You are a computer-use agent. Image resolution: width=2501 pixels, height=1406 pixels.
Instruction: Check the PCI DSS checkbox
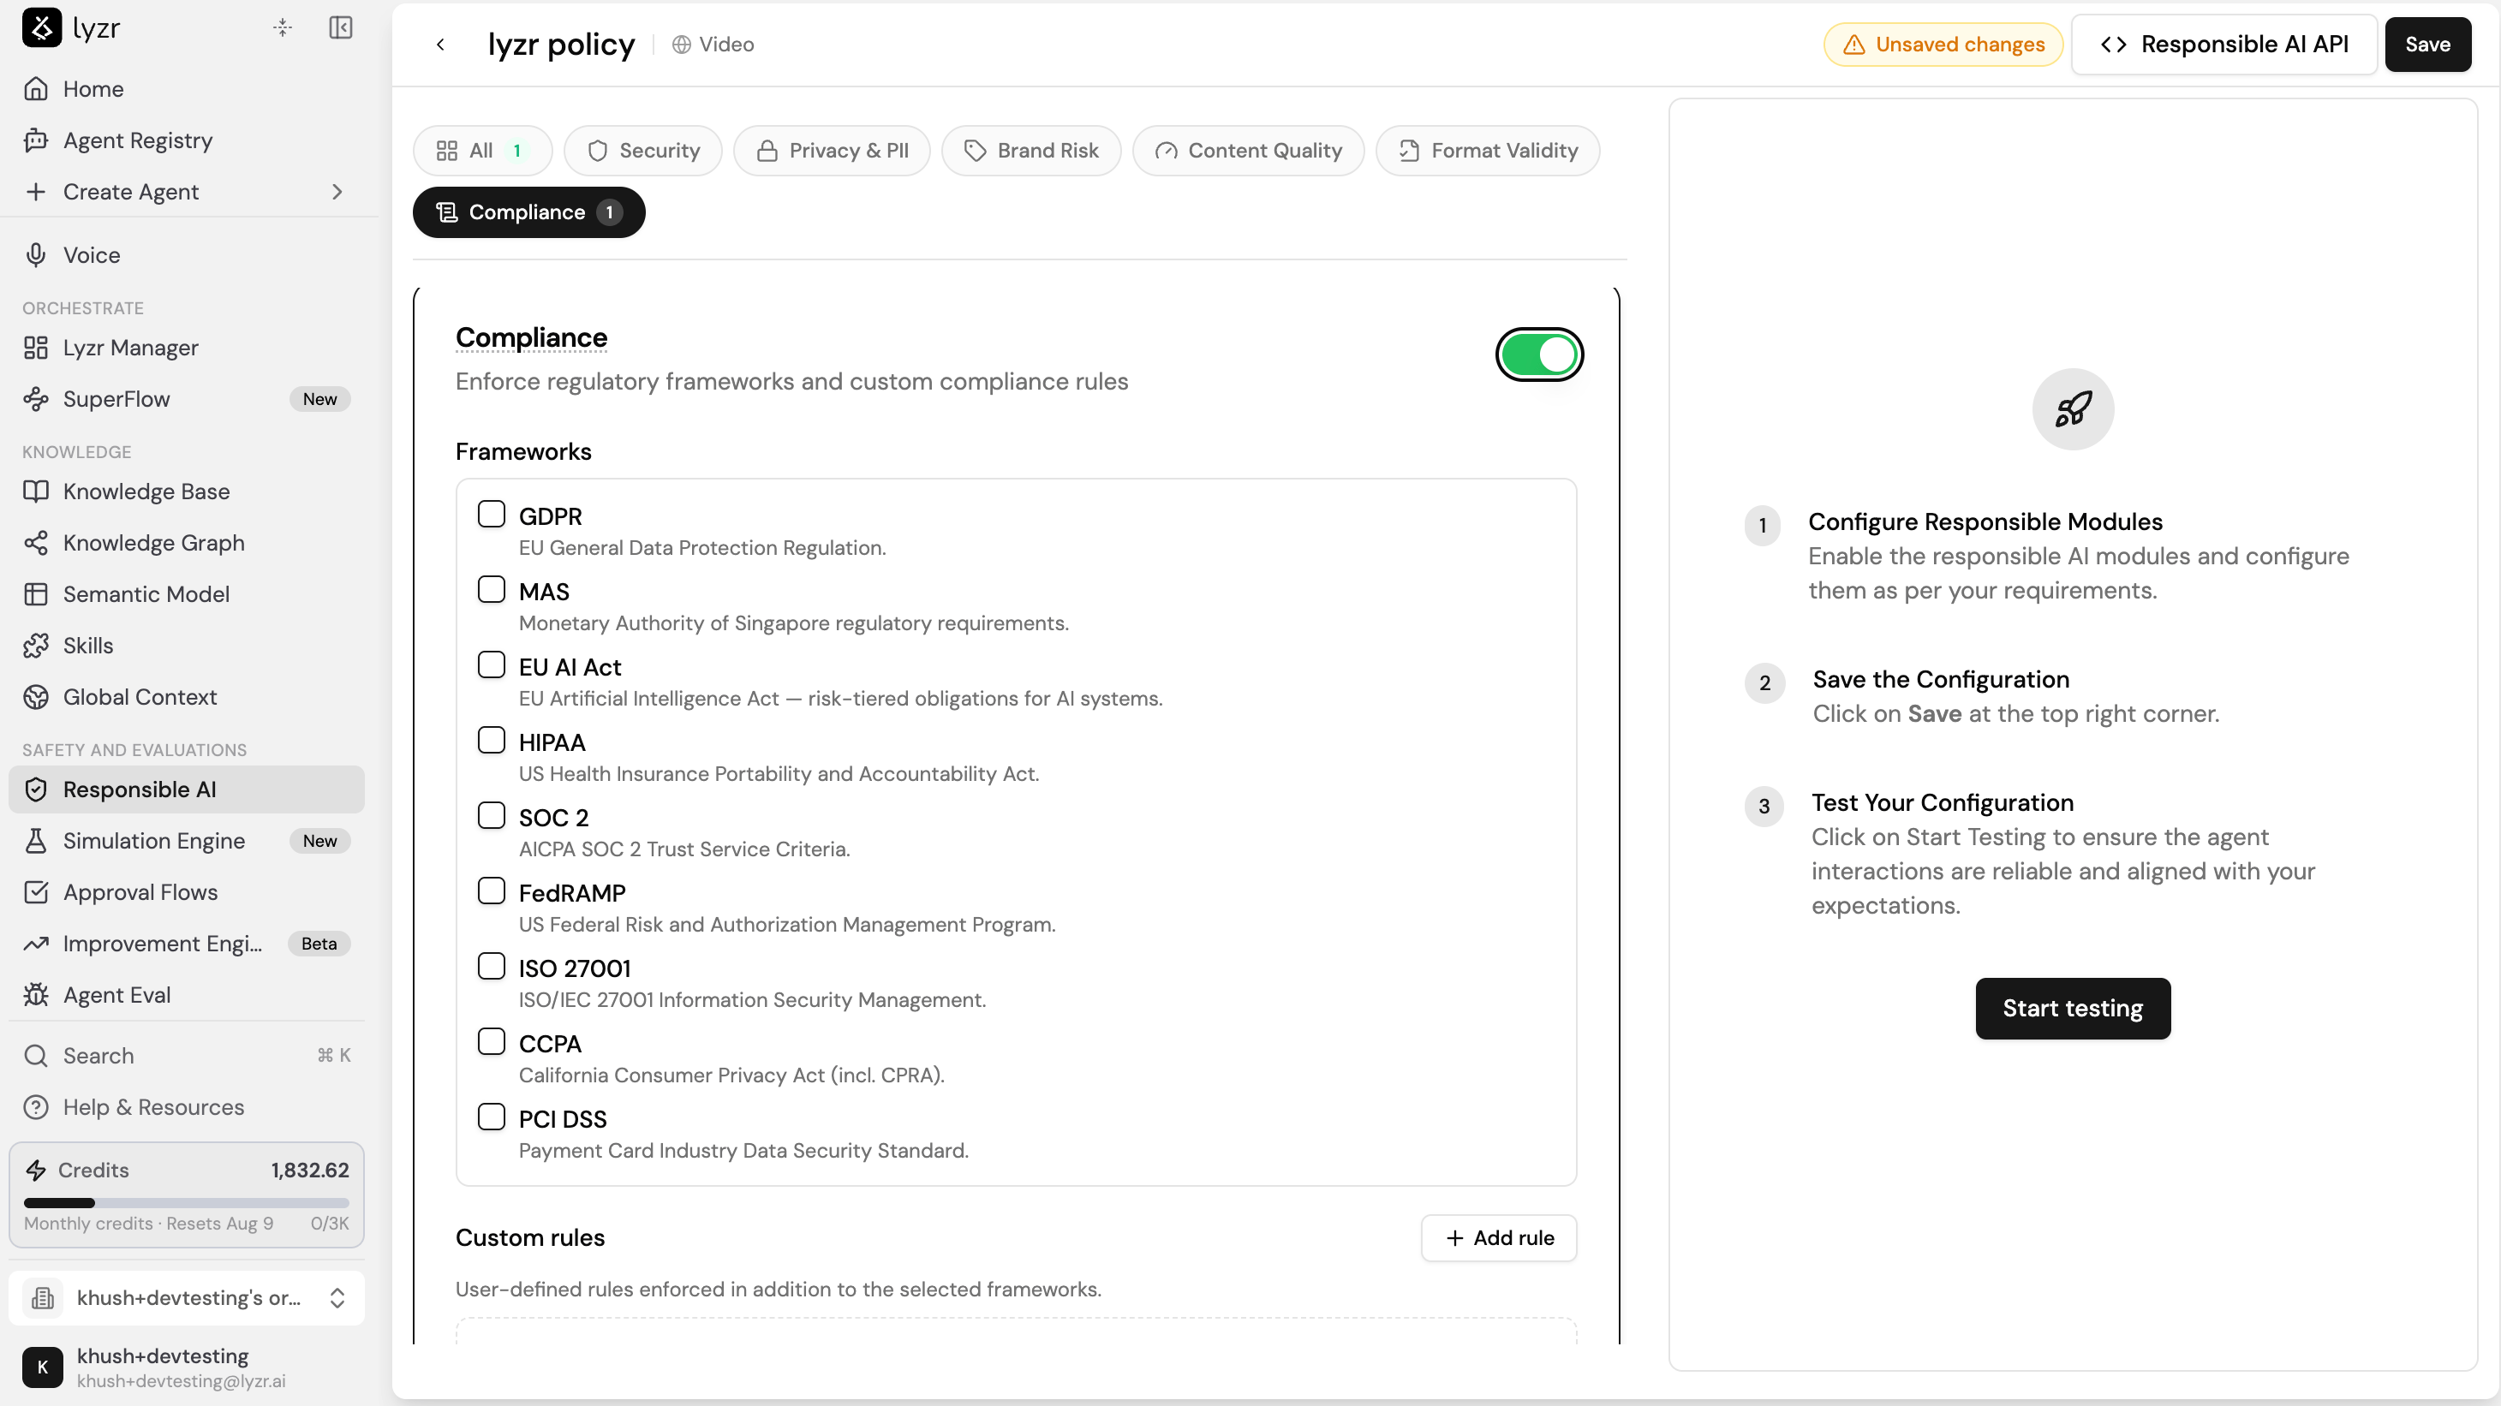coord(492,1117)
